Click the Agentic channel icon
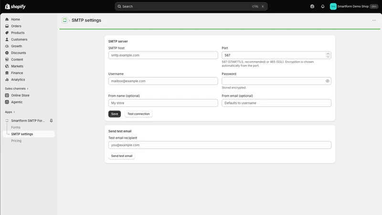Image resolution: width=382 pixels, height=215 pixels. pos(7,102)
